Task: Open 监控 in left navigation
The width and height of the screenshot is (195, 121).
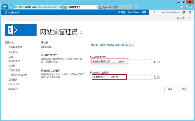Action: [11, 56]
